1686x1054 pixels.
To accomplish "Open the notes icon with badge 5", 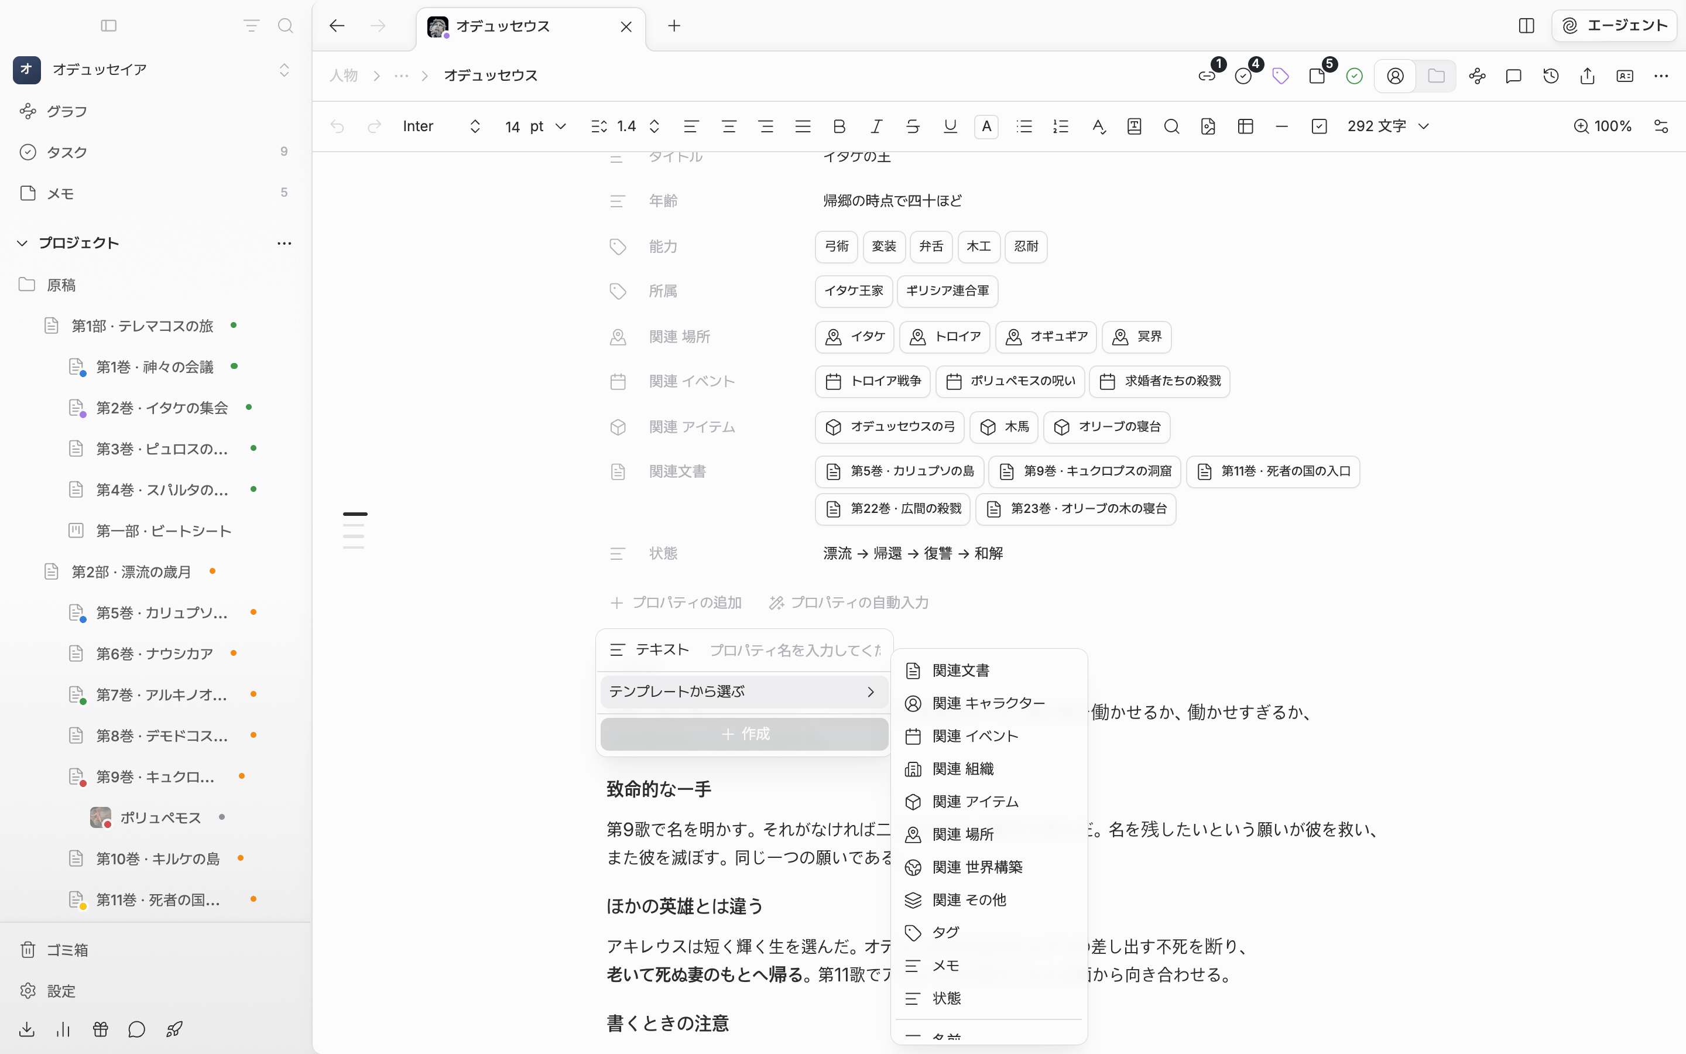I will pyautogui.click(x=1317, y=76).
